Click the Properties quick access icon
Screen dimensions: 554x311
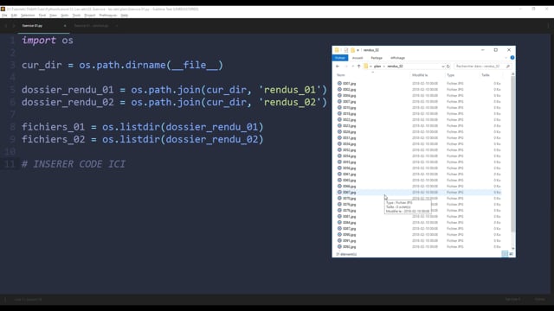pyautogui.click(x=346, y=50)
